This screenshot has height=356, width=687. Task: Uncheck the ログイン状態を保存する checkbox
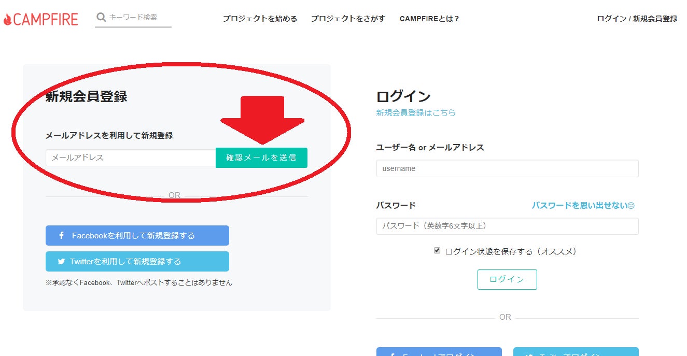pyautogui.click(x=437, y=251)
